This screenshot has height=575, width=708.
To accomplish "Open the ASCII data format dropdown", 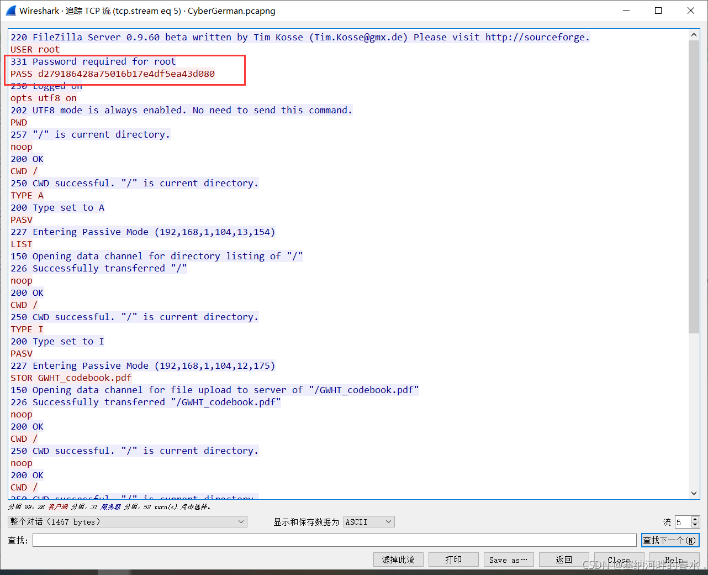I will [x=369, y=522].
